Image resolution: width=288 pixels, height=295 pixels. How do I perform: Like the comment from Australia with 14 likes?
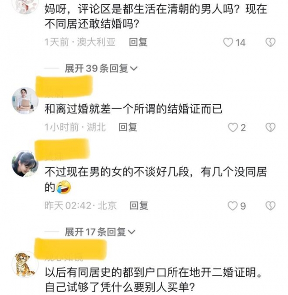point(228,42)
